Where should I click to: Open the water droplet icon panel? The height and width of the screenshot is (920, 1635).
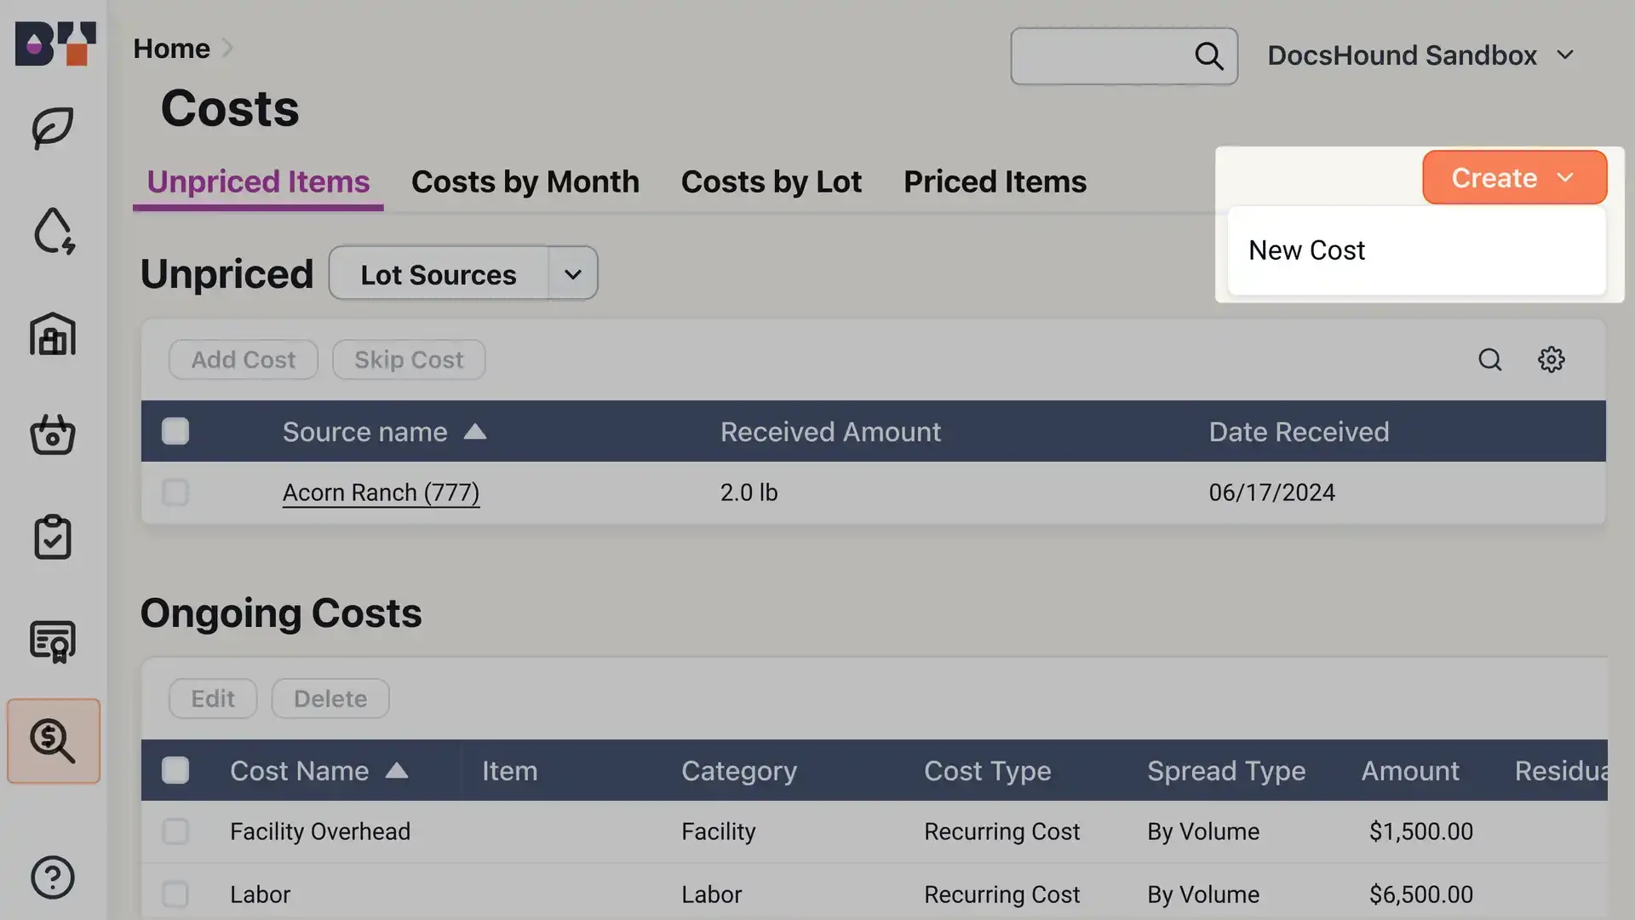pyautogui.click(x=53, y=228)
